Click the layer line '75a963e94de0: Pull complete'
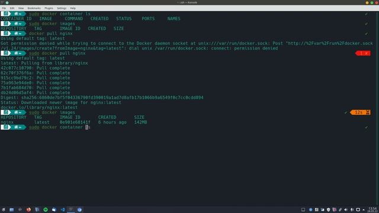 (x=36, y=83)
